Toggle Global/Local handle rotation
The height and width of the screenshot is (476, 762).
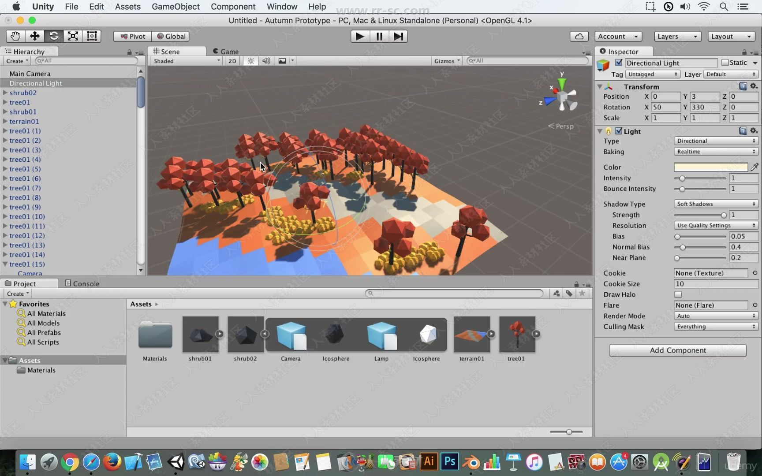(171, 36)
